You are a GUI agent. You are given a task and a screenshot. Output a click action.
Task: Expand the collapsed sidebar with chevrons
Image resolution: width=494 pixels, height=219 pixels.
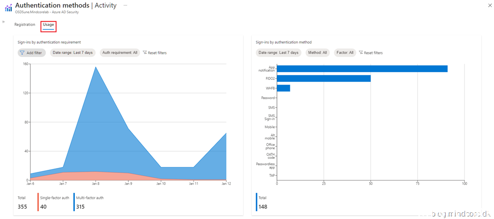[x=3, y=22]
